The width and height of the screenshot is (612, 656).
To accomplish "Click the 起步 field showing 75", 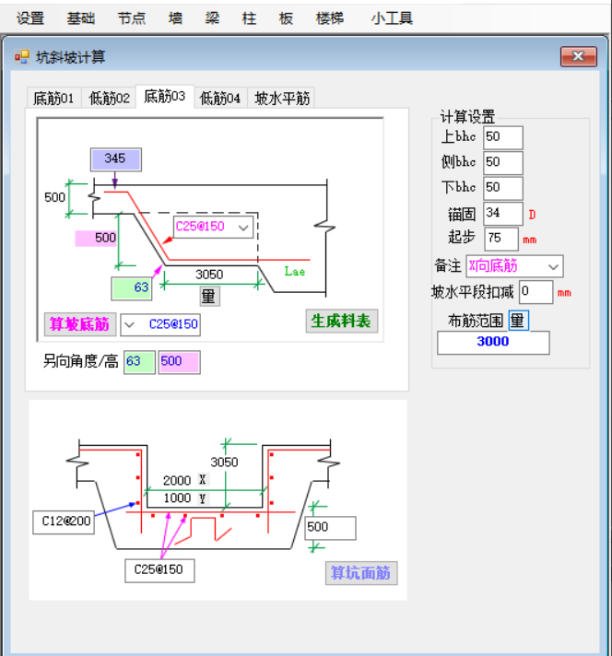I will [501, 239].
